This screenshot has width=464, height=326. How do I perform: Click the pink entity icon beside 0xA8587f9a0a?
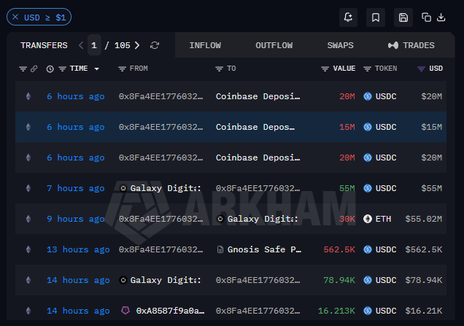click(125, 311)
